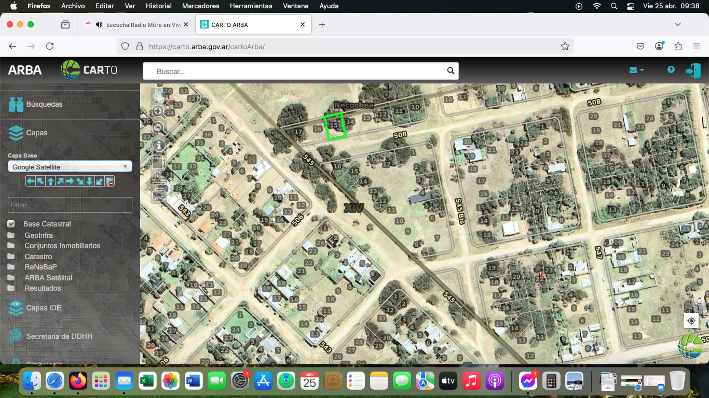This screenshot has height=398, width=709.
Task: Open the list all tabs chevron
Action: click(678, 24)
